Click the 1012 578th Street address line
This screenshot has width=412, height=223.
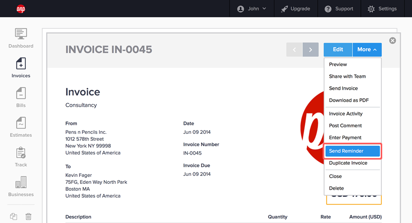pyautogui.click(x=84, y=139)
